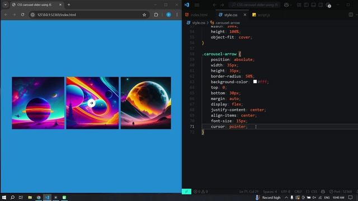Bookmark this page with the star icon

[144, 15]
